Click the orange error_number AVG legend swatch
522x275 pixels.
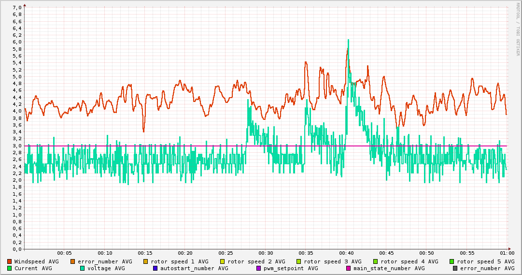click(x=73, y=261)
